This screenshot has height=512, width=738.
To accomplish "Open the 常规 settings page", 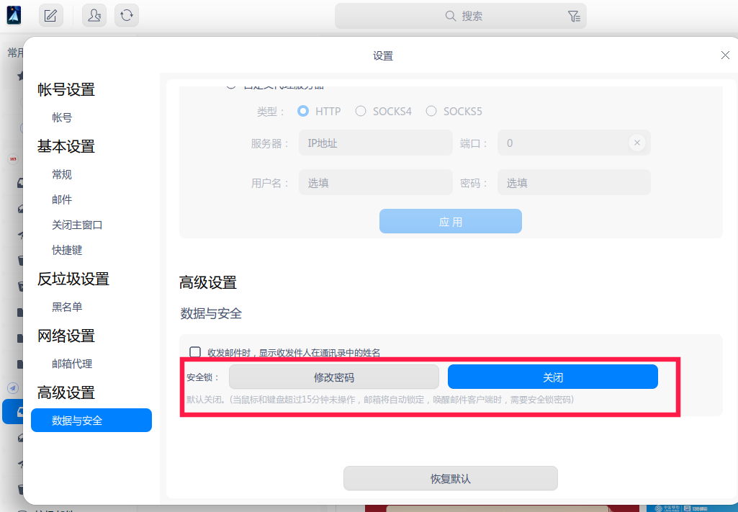I will [x=62, y=174].
